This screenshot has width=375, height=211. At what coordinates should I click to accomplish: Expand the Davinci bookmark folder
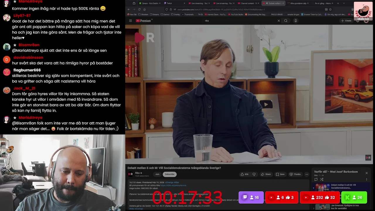tap(165, 14)
